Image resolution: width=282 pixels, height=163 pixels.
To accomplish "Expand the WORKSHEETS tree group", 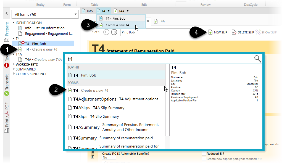I will (x=14, y=64).
